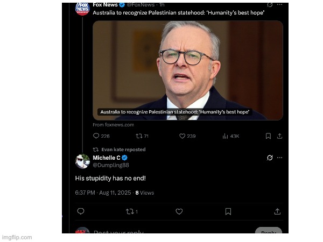Repost the Fox News tweet

point(142,136)
